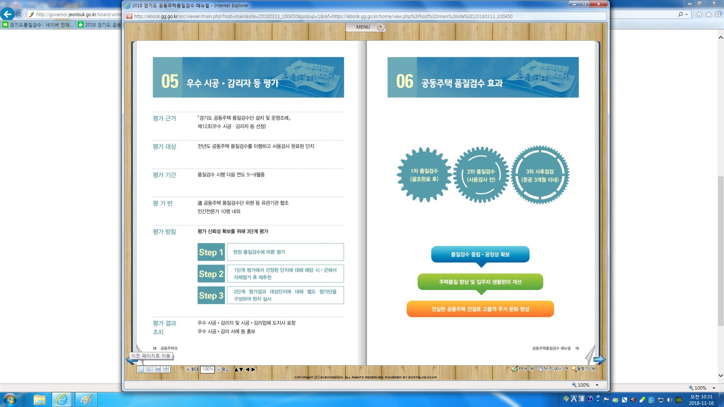Open the main browser zoom level dropdown
724x407 pixels.
[714, 388]
